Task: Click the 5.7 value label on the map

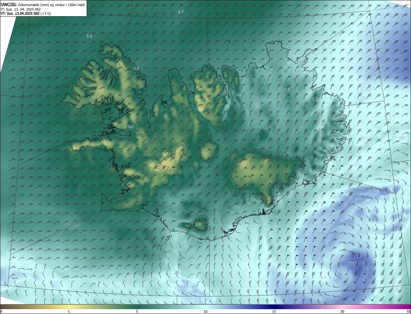Action: [181, 12]
